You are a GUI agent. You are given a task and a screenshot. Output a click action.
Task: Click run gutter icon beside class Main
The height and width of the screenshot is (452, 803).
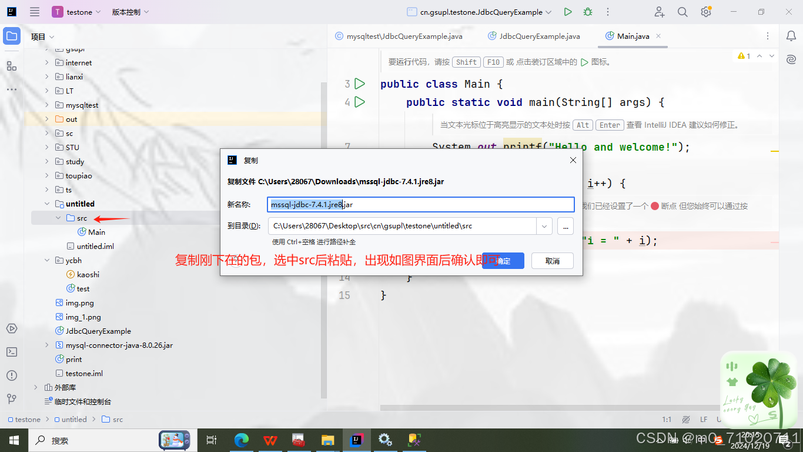(360, 84)
